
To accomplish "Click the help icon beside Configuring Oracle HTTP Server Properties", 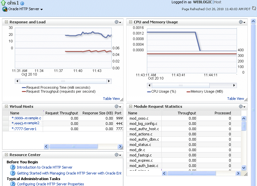I will click(12, 184).
